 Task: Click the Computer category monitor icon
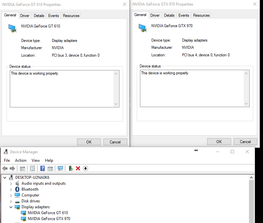coord(17,195)
